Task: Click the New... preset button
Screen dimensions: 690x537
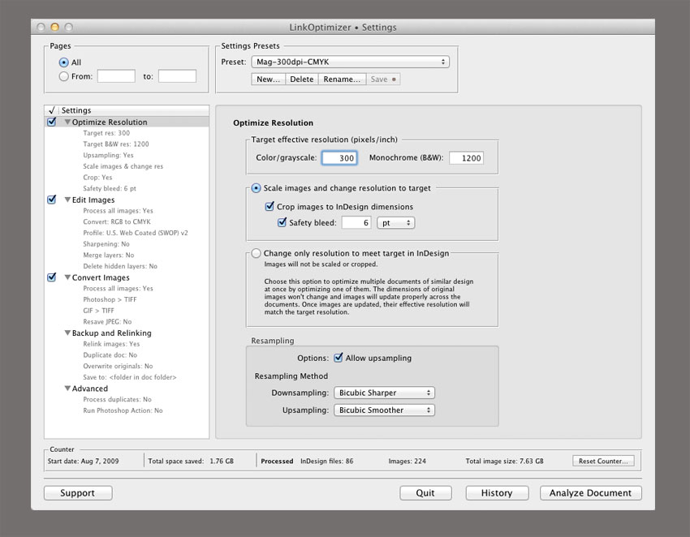Action: click(268, 79)
